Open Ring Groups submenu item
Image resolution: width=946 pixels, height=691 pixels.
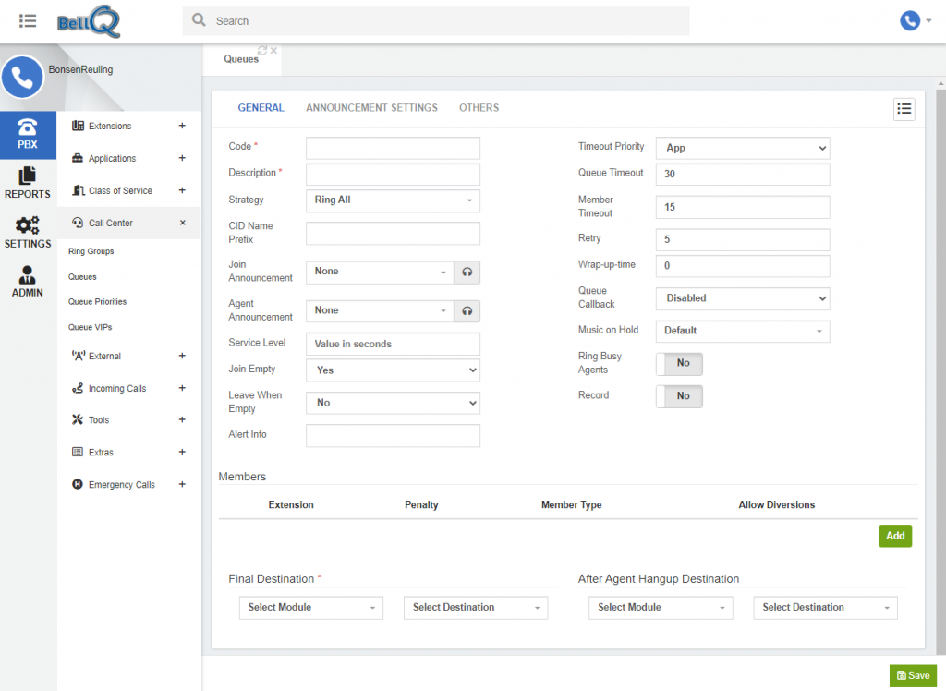(91, 251)
